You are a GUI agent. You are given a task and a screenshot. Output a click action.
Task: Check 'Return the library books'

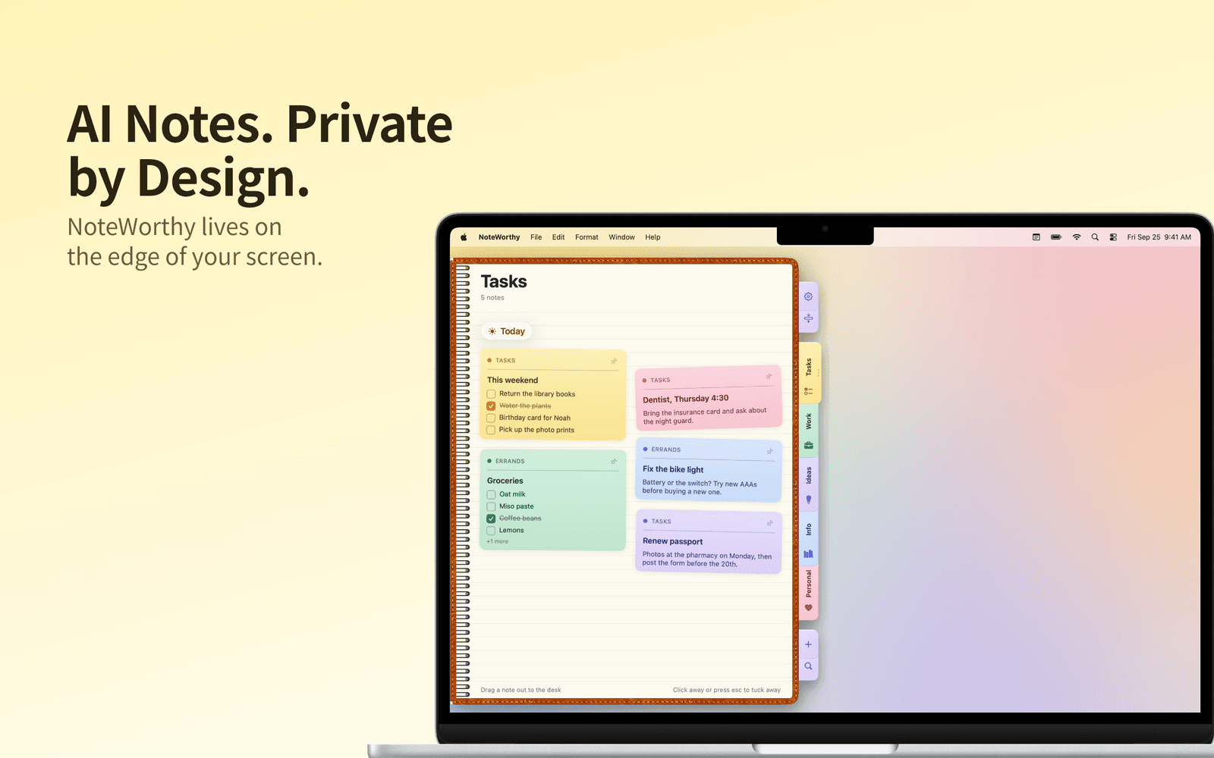[x=491, y=394]
